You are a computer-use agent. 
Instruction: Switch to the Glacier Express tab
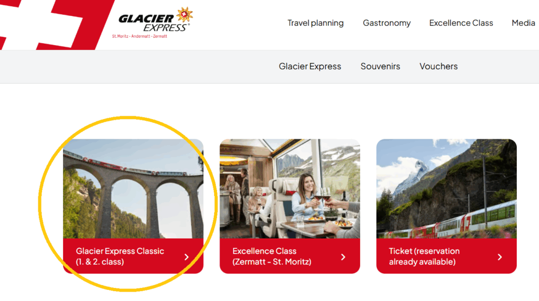(x=310, y=66)
